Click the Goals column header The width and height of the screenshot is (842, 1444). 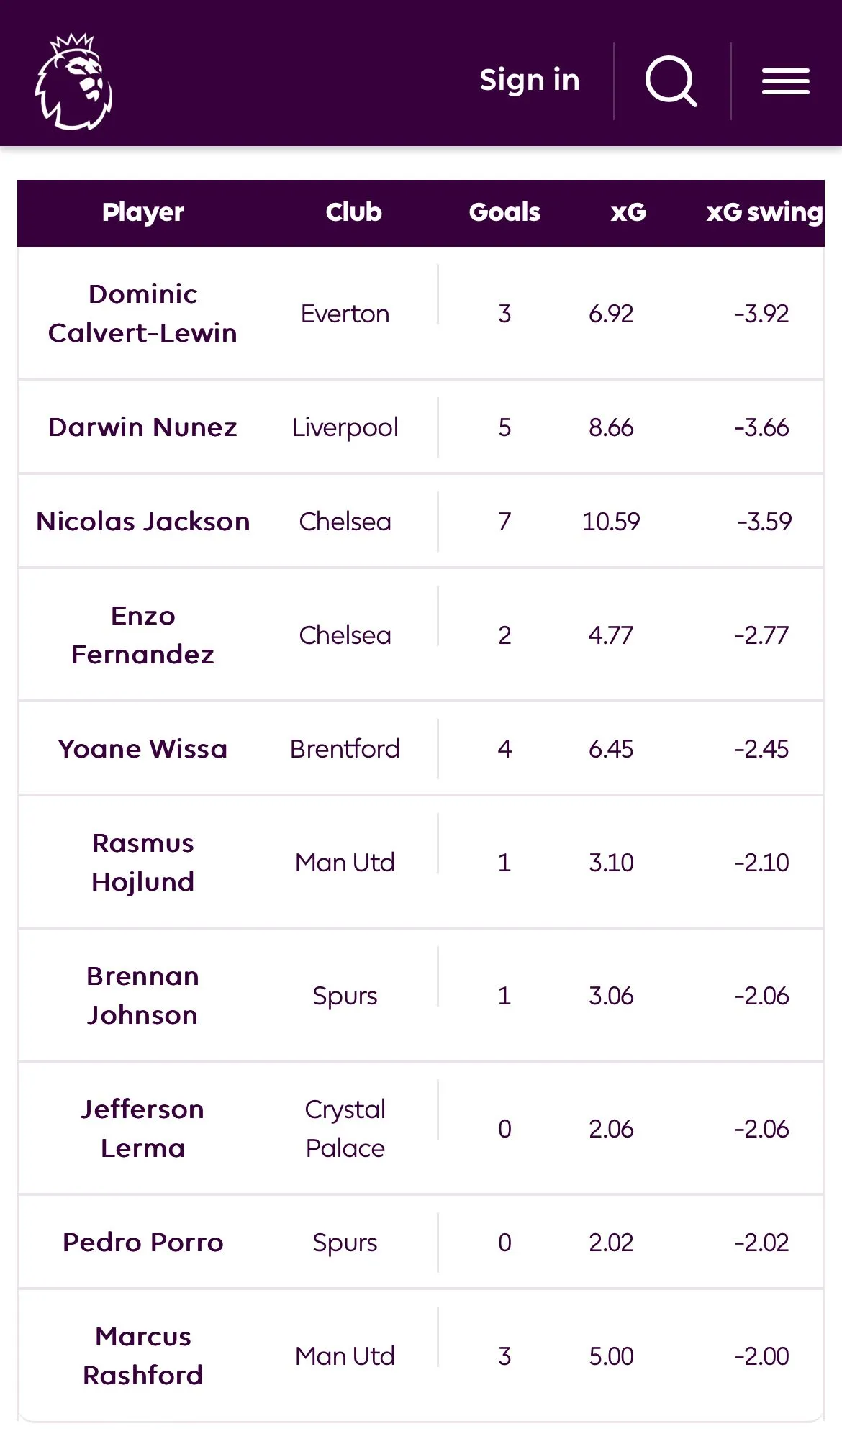pyautogui.click(x=504, y=212)
